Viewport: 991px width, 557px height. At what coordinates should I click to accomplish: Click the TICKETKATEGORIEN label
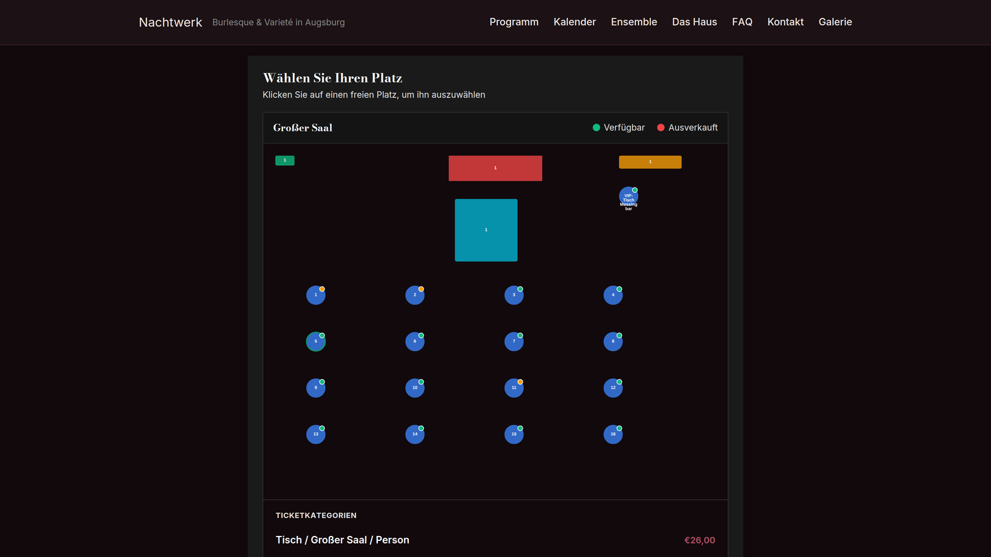tap(316, 515)
